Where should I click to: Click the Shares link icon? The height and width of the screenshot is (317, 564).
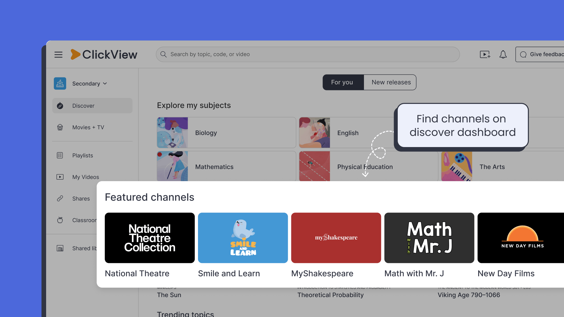pos(60,199)
